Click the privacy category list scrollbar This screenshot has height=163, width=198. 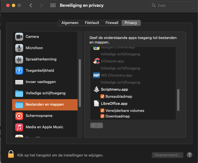[80, 83]
